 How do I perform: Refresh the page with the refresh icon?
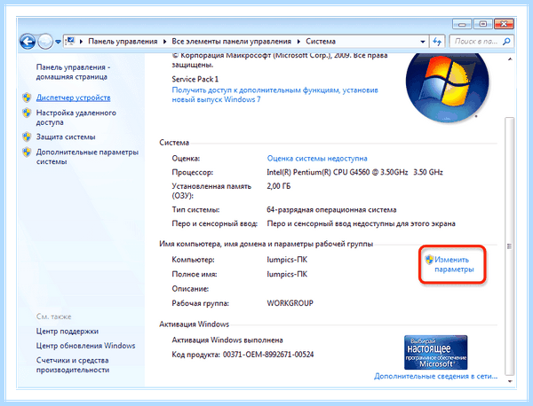(x=437, y=42)
